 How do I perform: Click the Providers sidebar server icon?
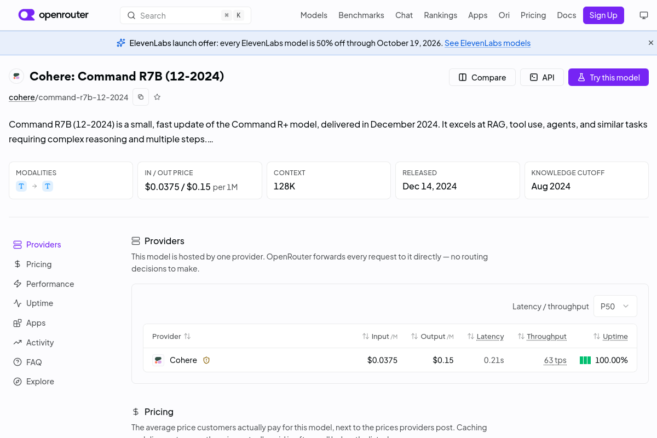coord(18,245)
